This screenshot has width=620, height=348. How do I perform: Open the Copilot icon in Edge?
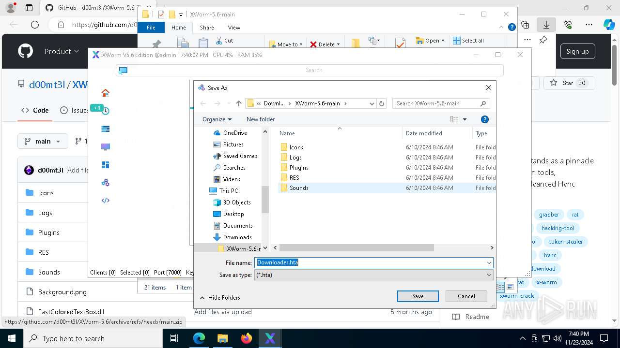click(609, 25)
